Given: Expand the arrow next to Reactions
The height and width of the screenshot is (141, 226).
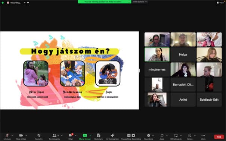Looking at the screenshot, I should click(x=153, y=135).
